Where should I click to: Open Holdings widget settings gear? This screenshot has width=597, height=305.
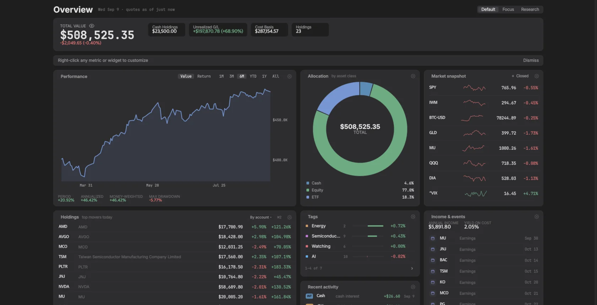click(289, 217)
